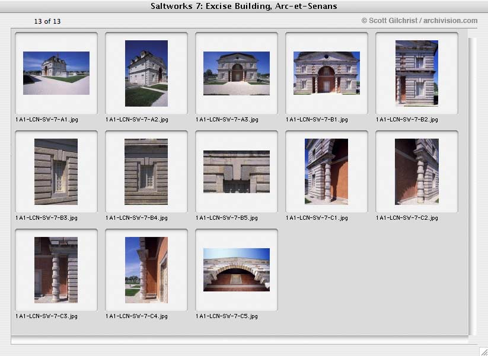Select thumbnail 1A1-LCN-SW-7-B1 facade close-up

pyautogui.click(x=327, y=73)
